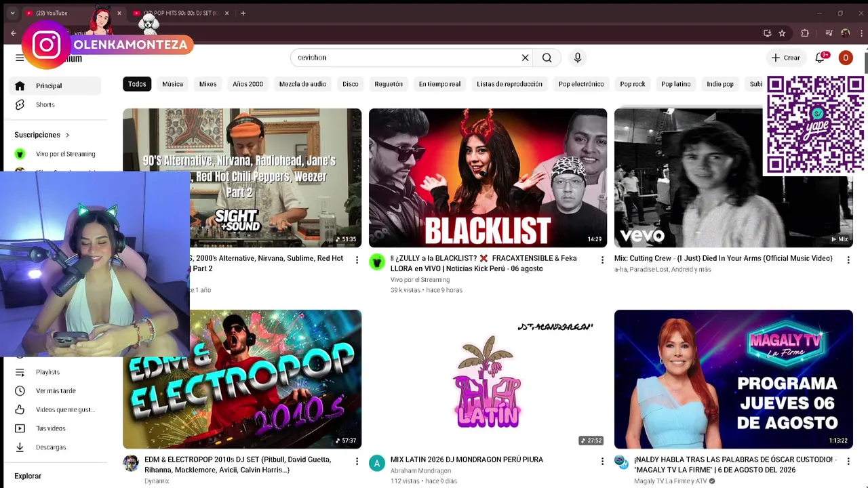Select the Indie pop filter chip

pos(720,84)
